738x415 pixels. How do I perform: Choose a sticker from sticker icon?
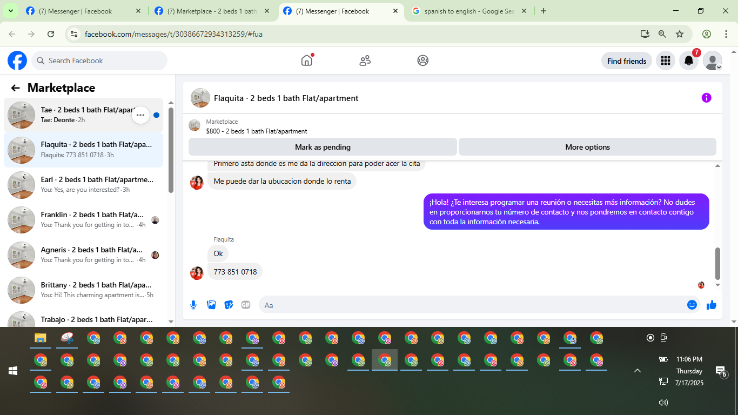click(x=229, y=305)
